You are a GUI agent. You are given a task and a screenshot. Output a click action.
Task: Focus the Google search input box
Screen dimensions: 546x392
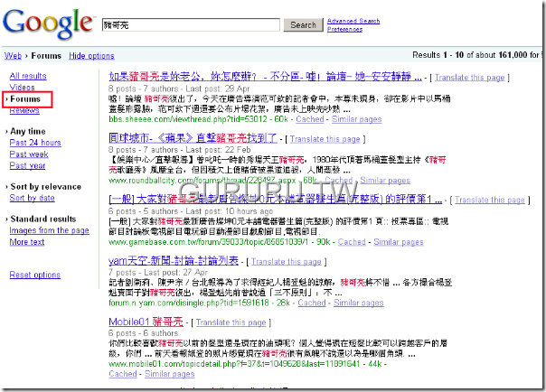pos(191,25)
